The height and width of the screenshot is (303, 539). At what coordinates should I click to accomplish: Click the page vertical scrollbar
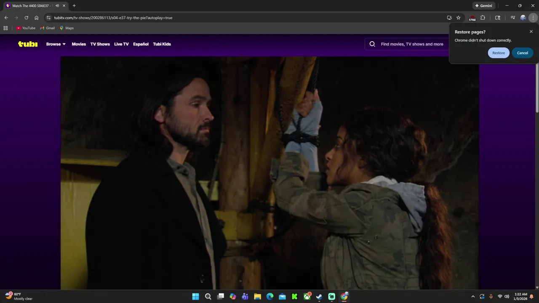(x=537, y=88)
